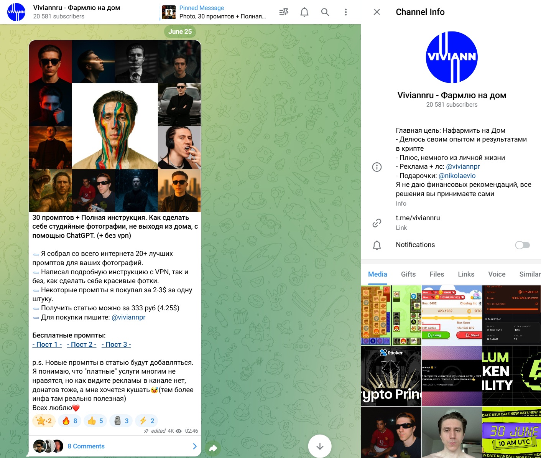This screenshot has width=541, height=458.
Task: Add the fire reaction with count 8
Action: 69,421
